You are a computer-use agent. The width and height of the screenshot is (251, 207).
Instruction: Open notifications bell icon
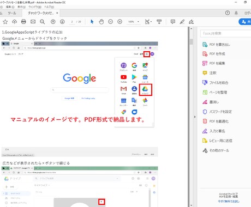click(236, 13)
